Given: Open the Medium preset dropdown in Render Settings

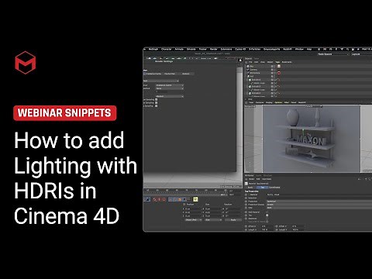Looking at the screenshot, I should (x=170, y=96).
